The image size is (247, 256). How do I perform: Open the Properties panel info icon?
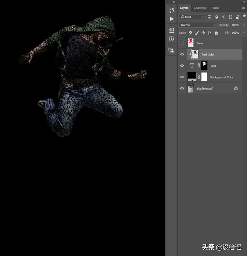coord(171,39)
